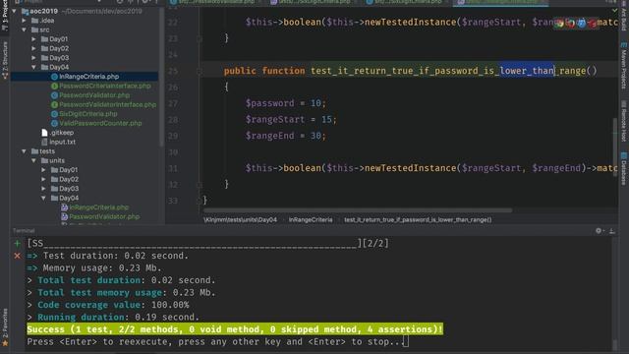629x354 pixels.
Task: Collapse the aoc2019 project root
Action: click(15, 11)
